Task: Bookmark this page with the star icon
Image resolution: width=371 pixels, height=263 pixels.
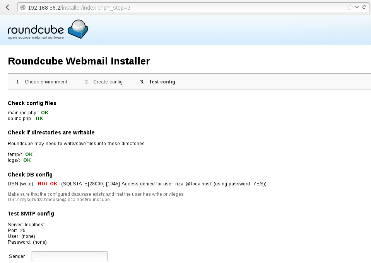Action: (x=350, y=7)
